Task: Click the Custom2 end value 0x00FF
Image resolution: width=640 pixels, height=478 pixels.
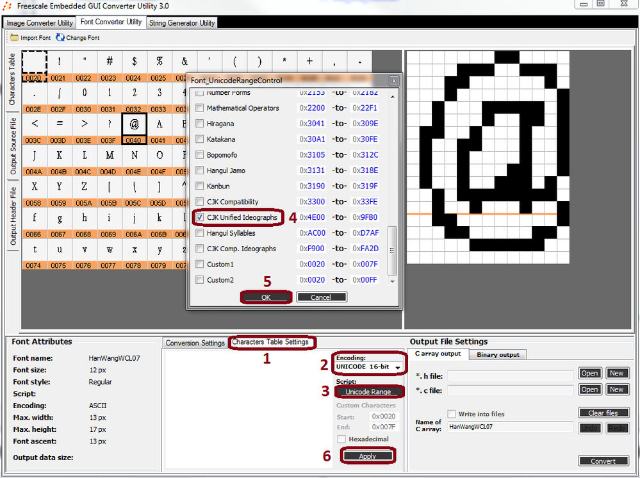Action: click(365, 280)
